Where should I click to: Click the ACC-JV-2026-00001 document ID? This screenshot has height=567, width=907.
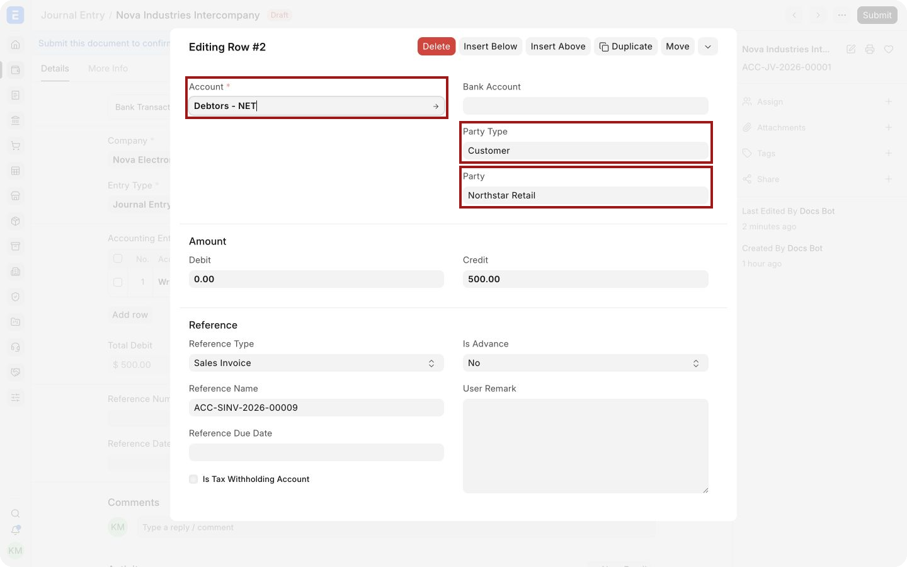tap(787, 67)
